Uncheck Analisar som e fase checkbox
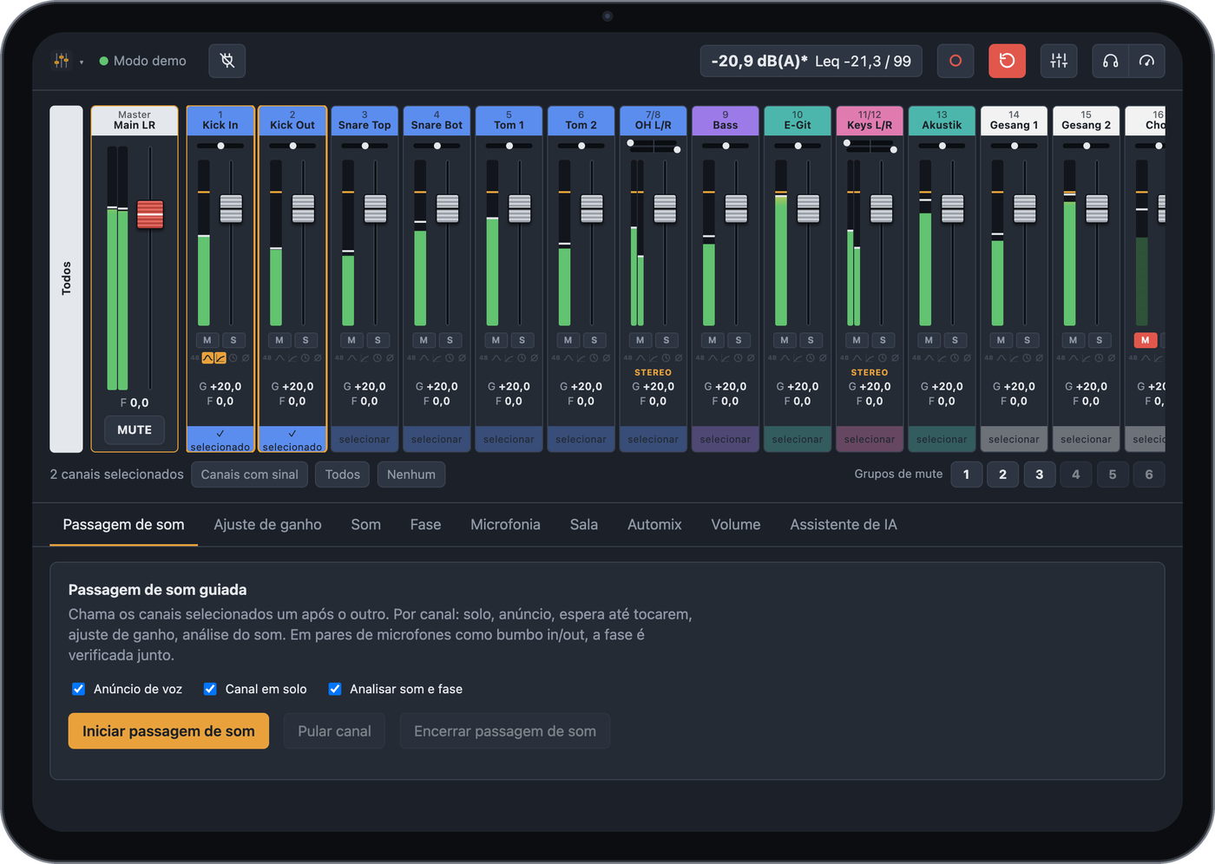 click(x=335, y=689)
